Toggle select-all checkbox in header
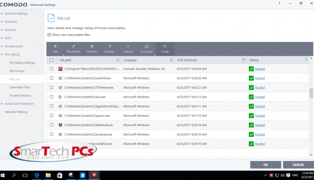 click(51, 60)
